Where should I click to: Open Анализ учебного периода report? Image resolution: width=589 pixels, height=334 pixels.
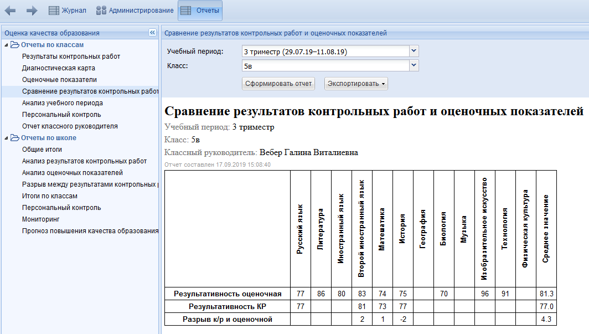(63, 103)
